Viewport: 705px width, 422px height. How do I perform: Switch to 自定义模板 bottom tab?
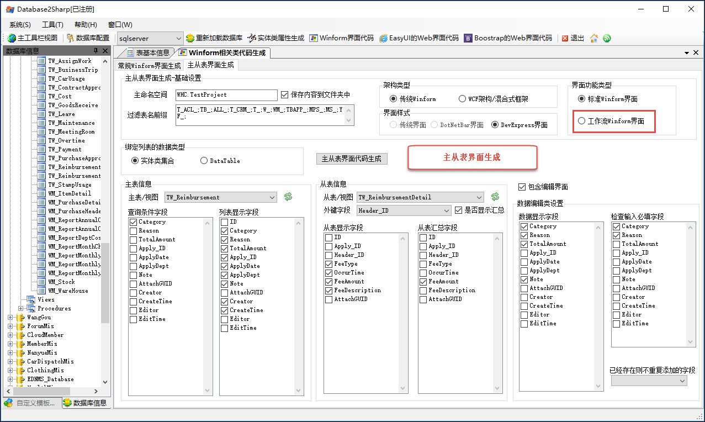[30, 403]
